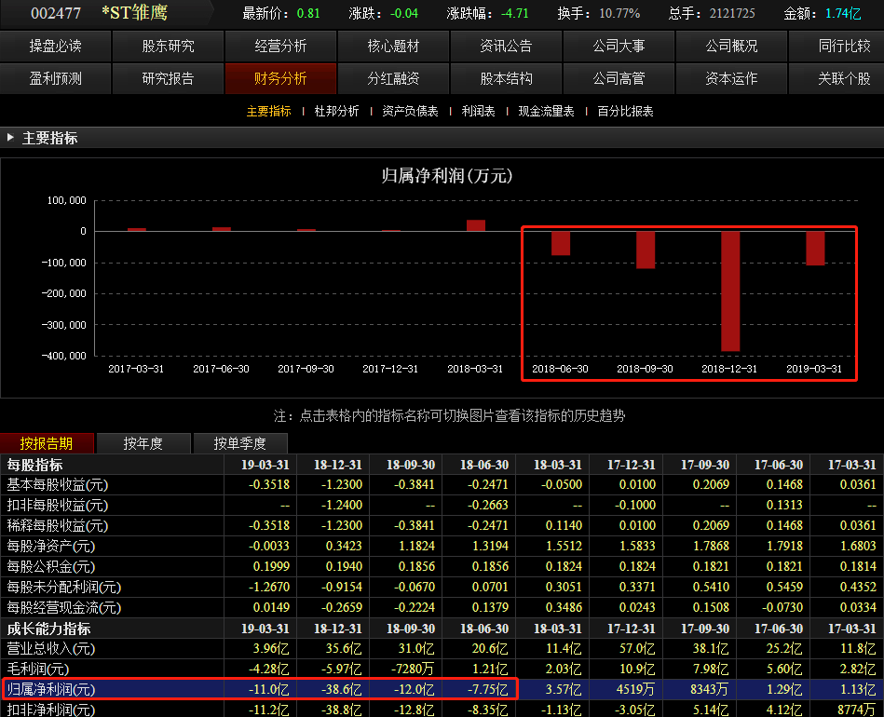884x717 pixels.
Task: Switch to 按年度 view tab
Action: click(143, 443)
